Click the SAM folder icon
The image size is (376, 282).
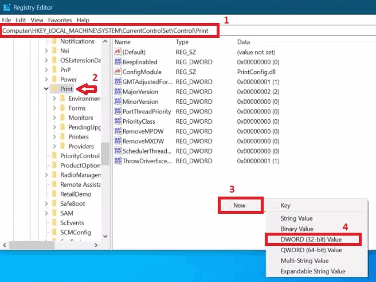tap(54, 213)
